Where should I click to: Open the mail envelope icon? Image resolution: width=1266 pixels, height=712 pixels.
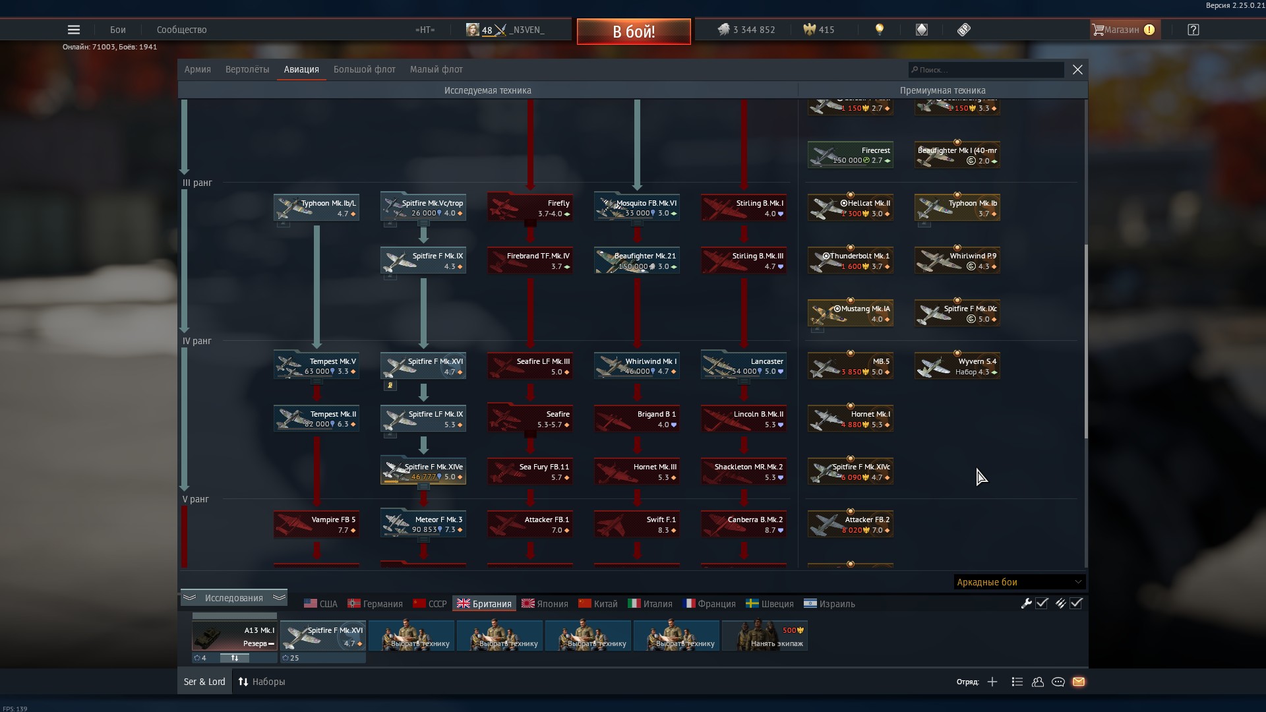coord(1079,682)
